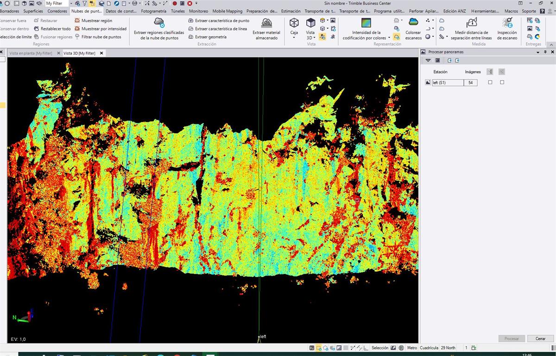Launch the Inspección de escaneo tool
Viewport: 556px width, 356px height.
507,23
